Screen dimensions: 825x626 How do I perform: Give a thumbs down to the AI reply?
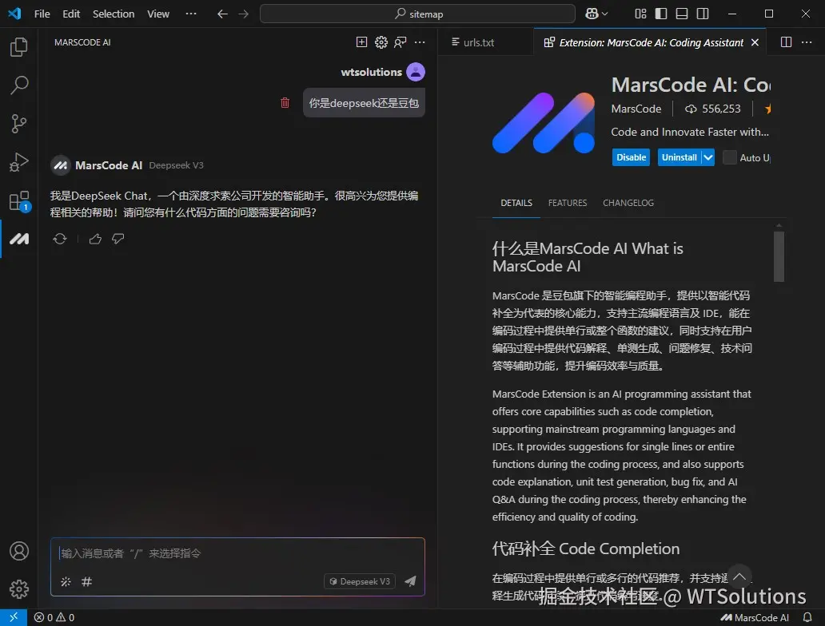(118, 238)
